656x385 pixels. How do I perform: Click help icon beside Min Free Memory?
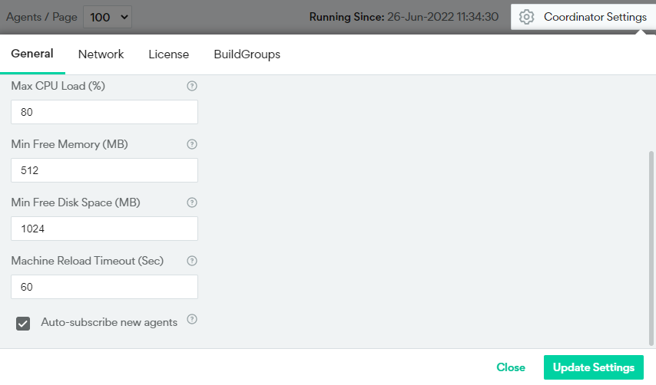pos(192,144)
